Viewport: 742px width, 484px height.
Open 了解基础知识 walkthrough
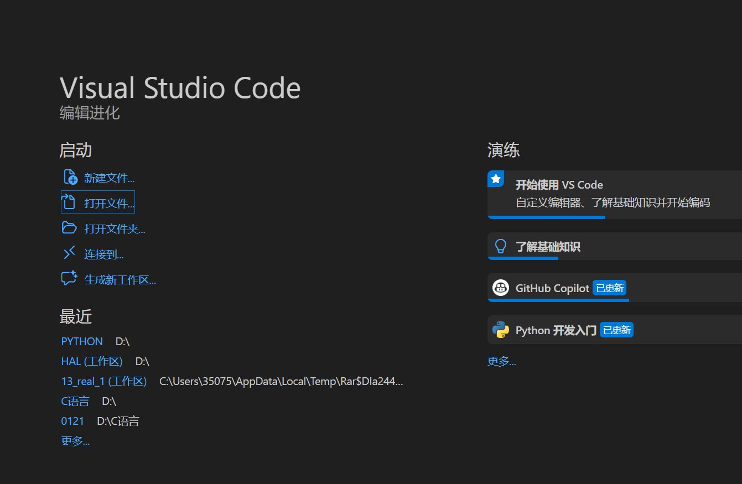[x=615, y=246]
